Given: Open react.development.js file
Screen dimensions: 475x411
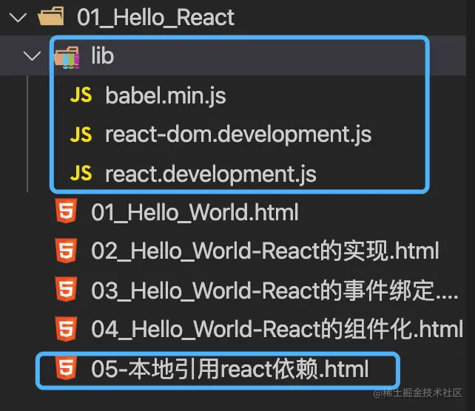Looking at the screenshot, I should [211, 174].
